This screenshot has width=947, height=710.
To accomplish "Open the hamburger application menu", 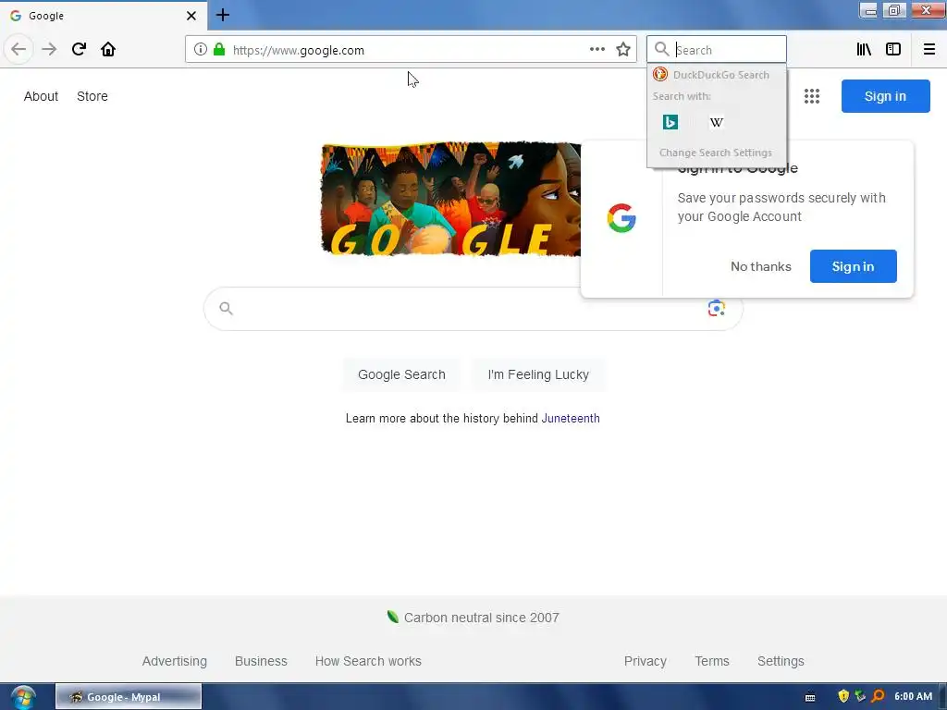I will (929, 50).
